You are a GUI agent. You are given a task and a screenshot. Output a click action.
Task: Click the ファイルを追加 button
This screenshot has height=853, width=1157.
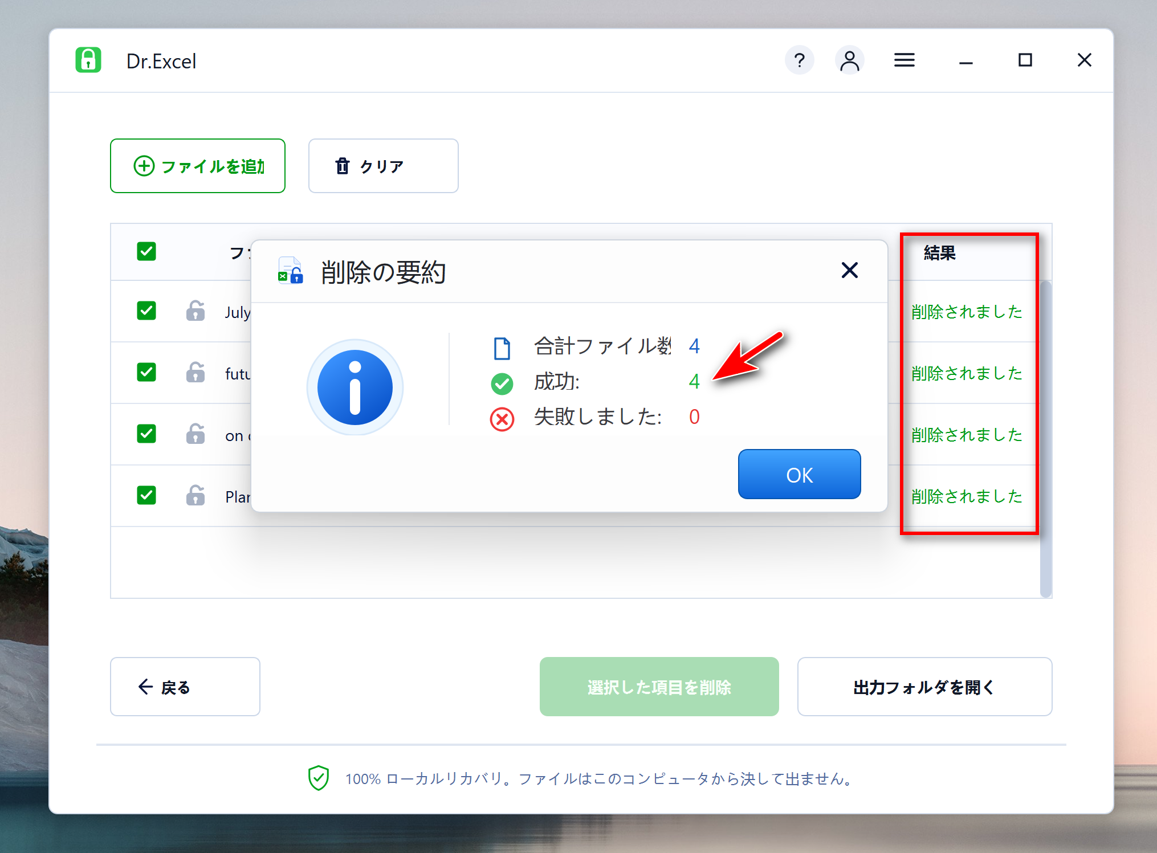tap(198, 166)
